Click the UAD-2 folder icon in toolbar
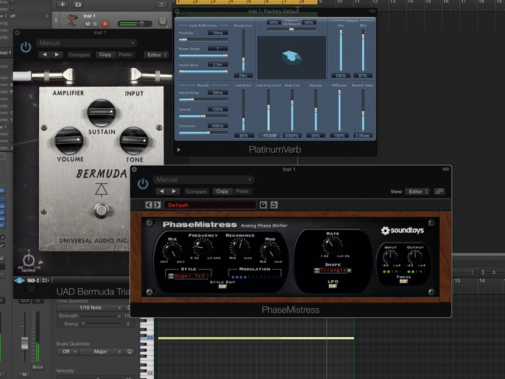 tap(45, 280)
